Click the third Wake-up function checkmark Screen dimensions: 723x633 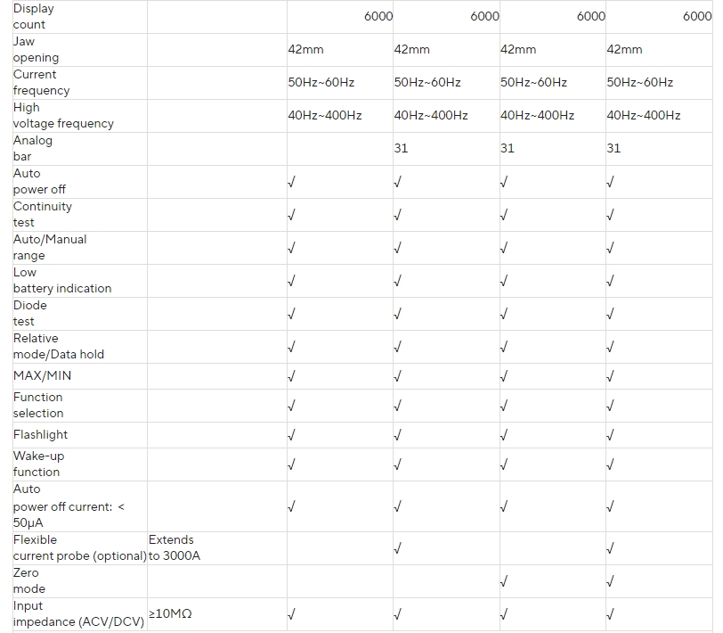click(x=504, y=464)
